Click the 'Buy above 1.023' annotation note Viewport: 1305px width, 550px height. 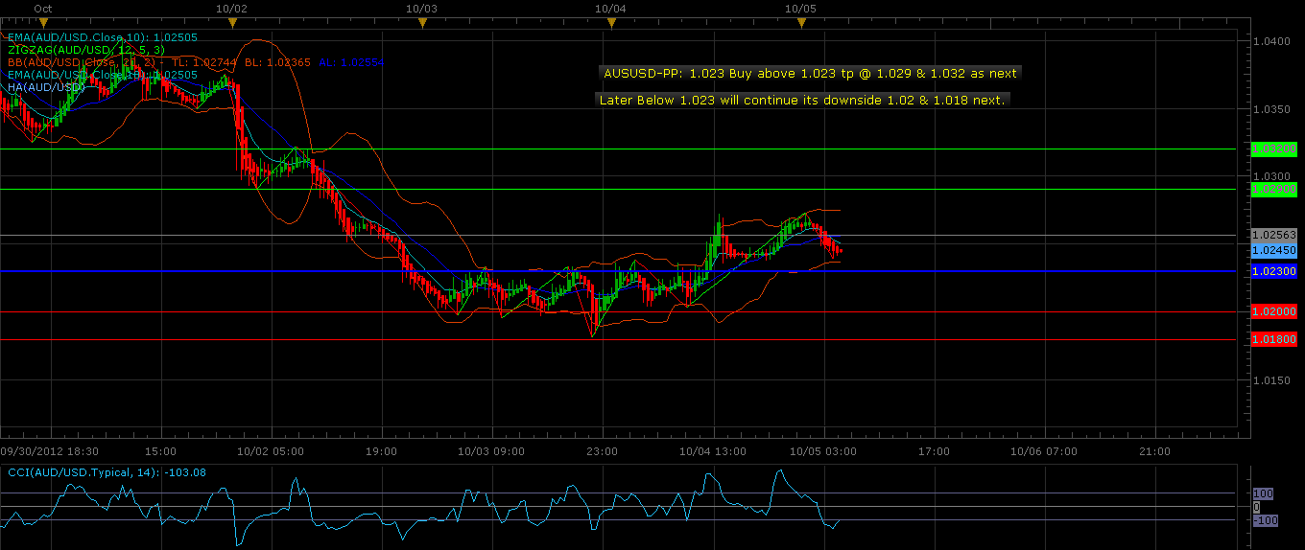(x=810, y=73)
